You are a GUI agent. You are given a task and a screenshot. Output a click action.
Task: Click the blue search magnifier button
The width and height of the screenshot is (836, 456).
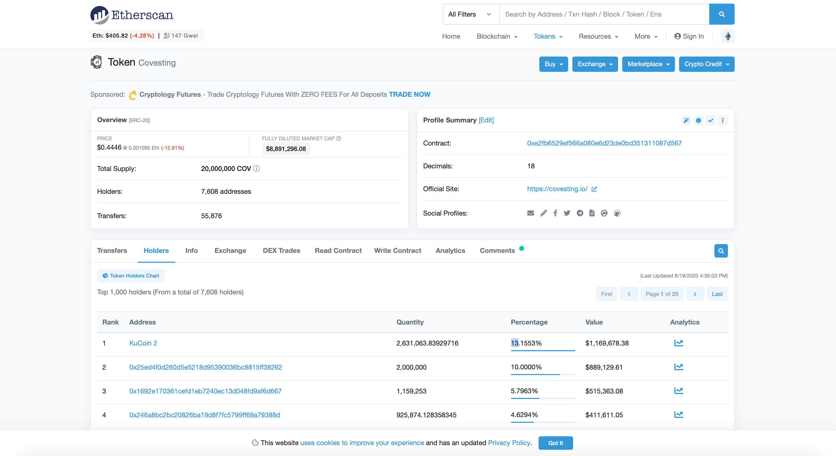coord(722,14)
